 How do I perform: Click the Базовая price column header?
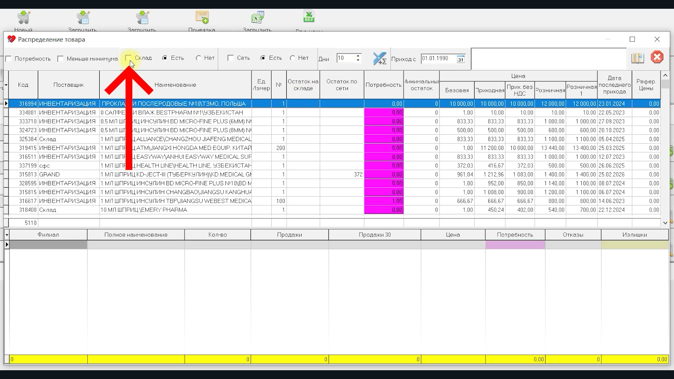tap(457, 90)
